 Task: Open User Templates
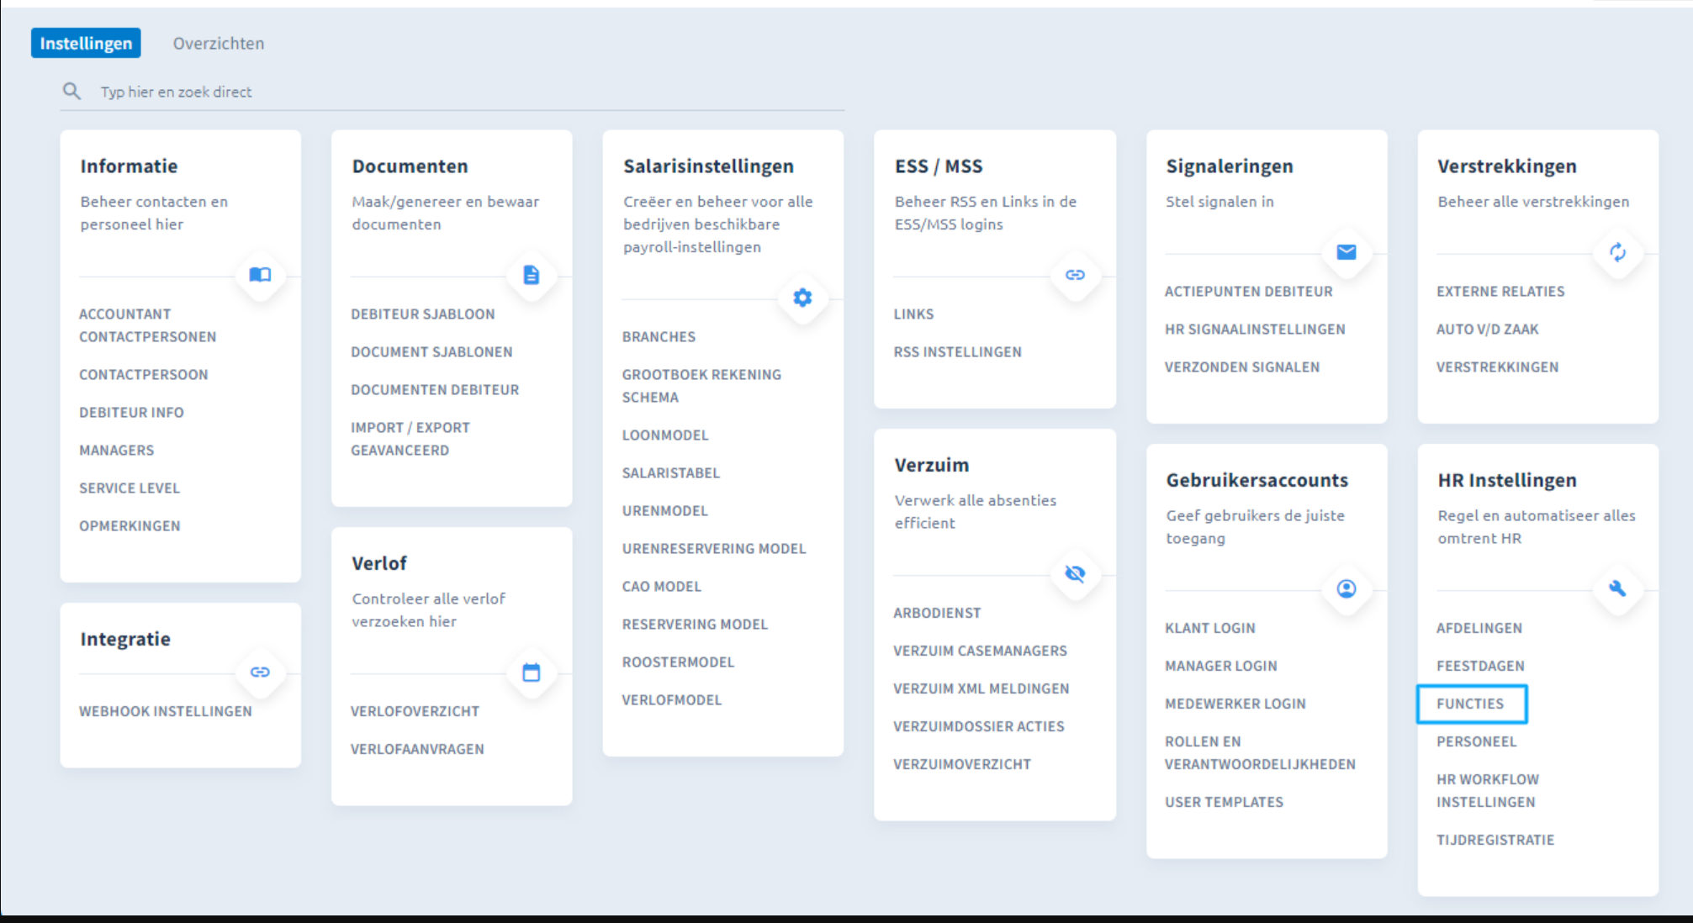(x=1224, y=802)
